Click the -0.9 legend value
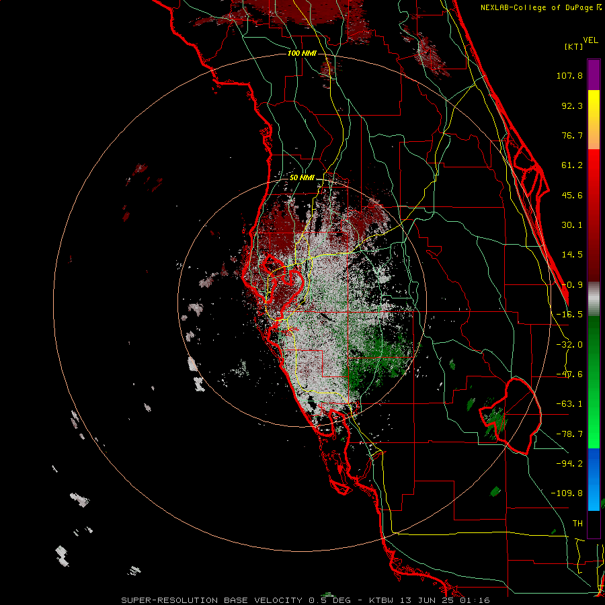Screen dimensions: 605x605 [x=572, y=285]
